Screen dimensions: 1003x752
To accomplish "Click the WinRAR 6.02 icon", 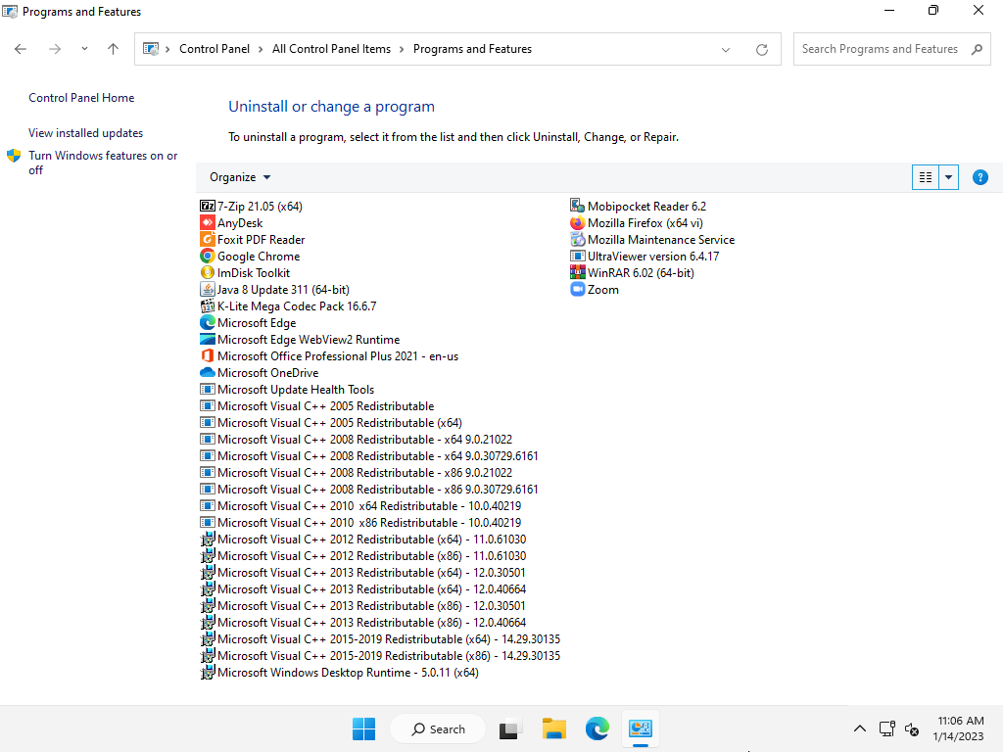I will pos(578,273).
